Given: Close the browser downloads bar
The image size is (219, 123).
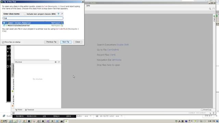Looking at the screenshot, I should coord(217,116).
